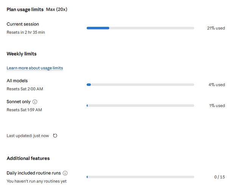Viewport: 231px width, 189px height.
Task: Click the refresh icon beside Last updated
Action: (x=55, y=136)
